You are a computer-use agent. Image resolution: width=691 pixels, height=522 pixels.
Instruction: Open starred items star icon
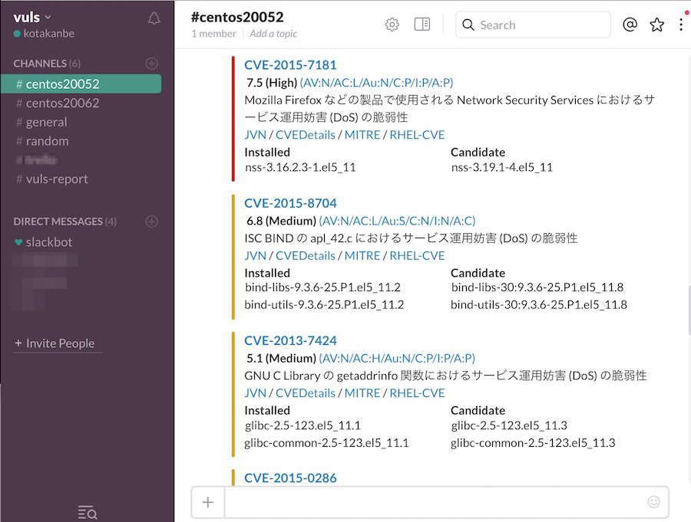(656, 25)
